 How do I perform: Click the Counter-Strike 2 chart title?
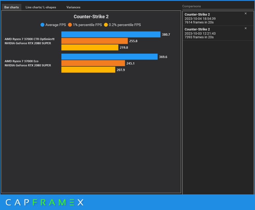(91, 16)
